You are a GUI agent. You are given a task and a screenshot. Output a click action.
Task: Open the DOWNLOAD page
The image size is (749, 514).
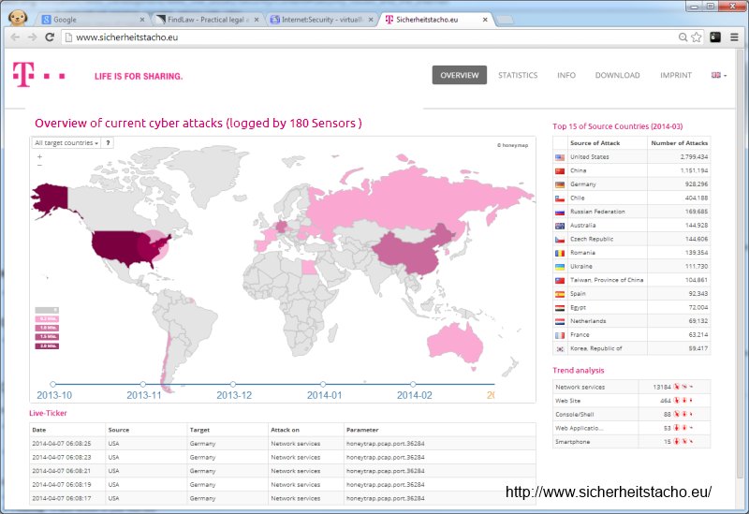[617, 76]
